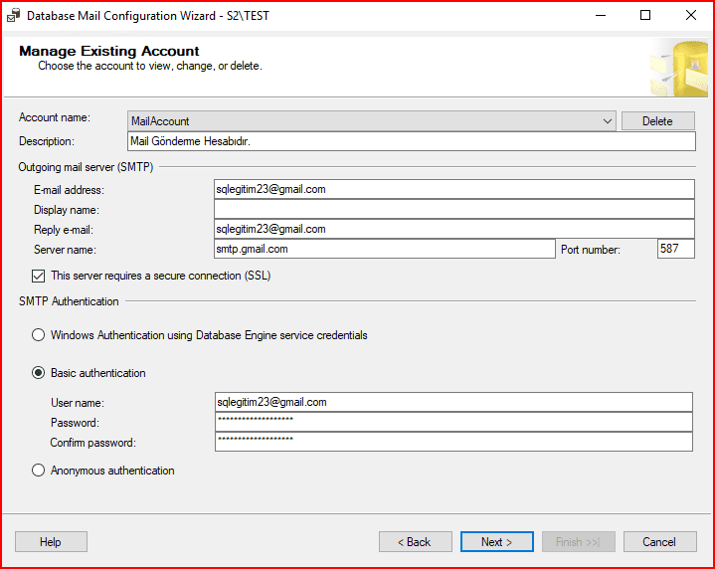
Task: Cancel the mail configuration wizard
Action: (659, 542)
